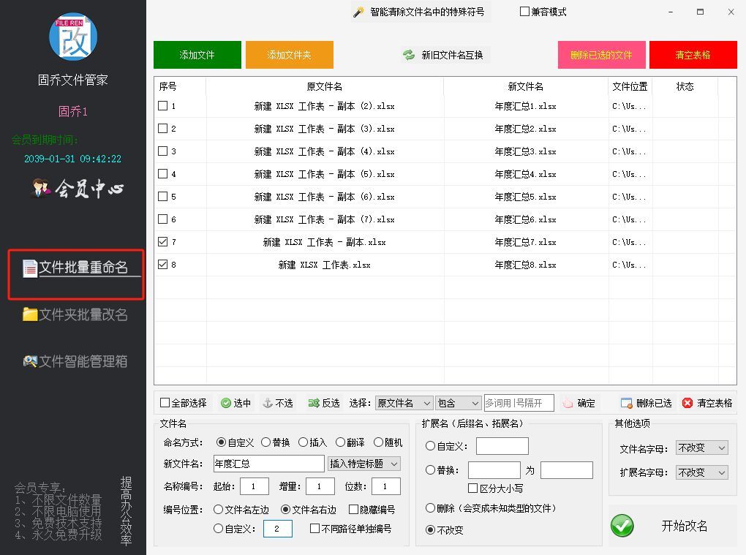746x555 pixels.
Task: Open the 原文件名 selection dropdown
Action: (404, 404)
